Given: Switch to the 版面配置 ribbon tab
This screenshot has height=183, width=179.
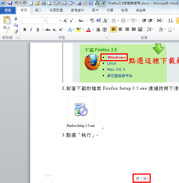Looking at the screenshot, I should [56, 10].
